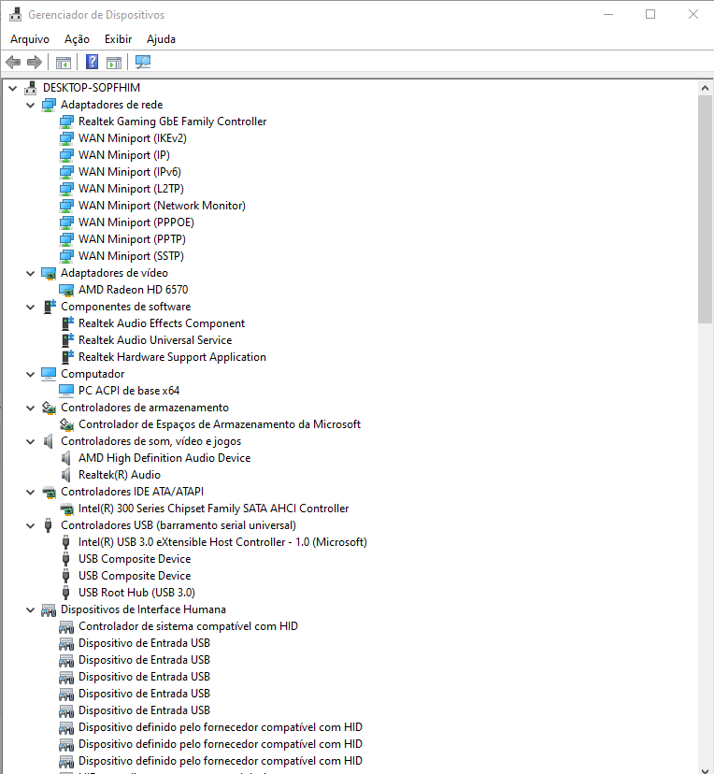
Task: Click the Back arrow toolbar icon
Action: point(13,63)
